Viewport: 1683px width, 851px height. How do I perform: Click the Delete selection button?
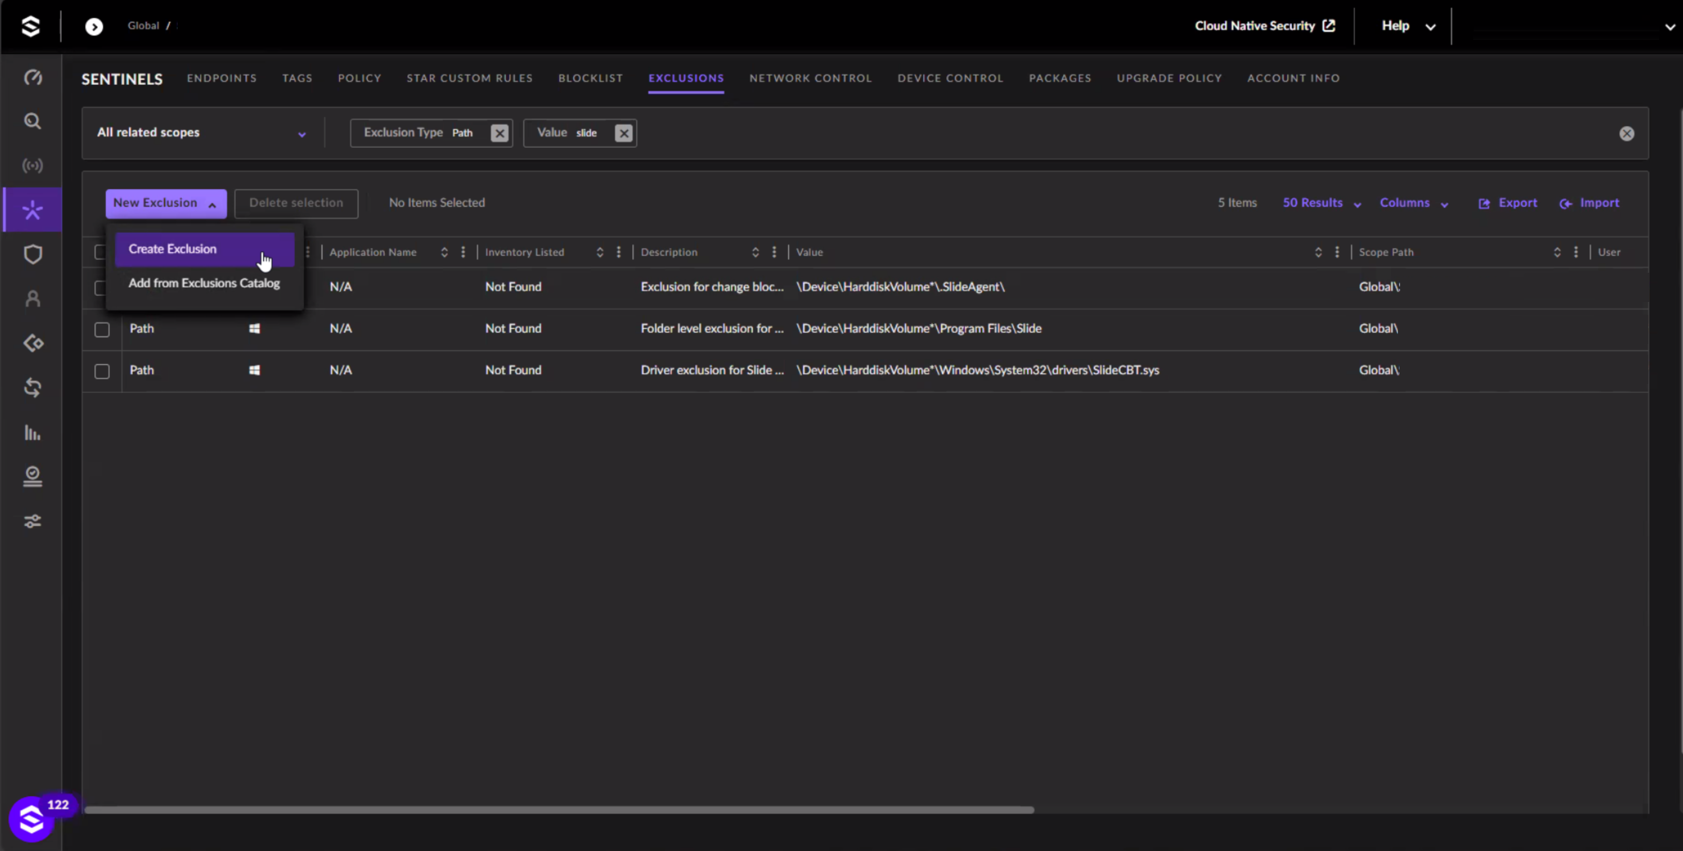(x=296, y=203)
